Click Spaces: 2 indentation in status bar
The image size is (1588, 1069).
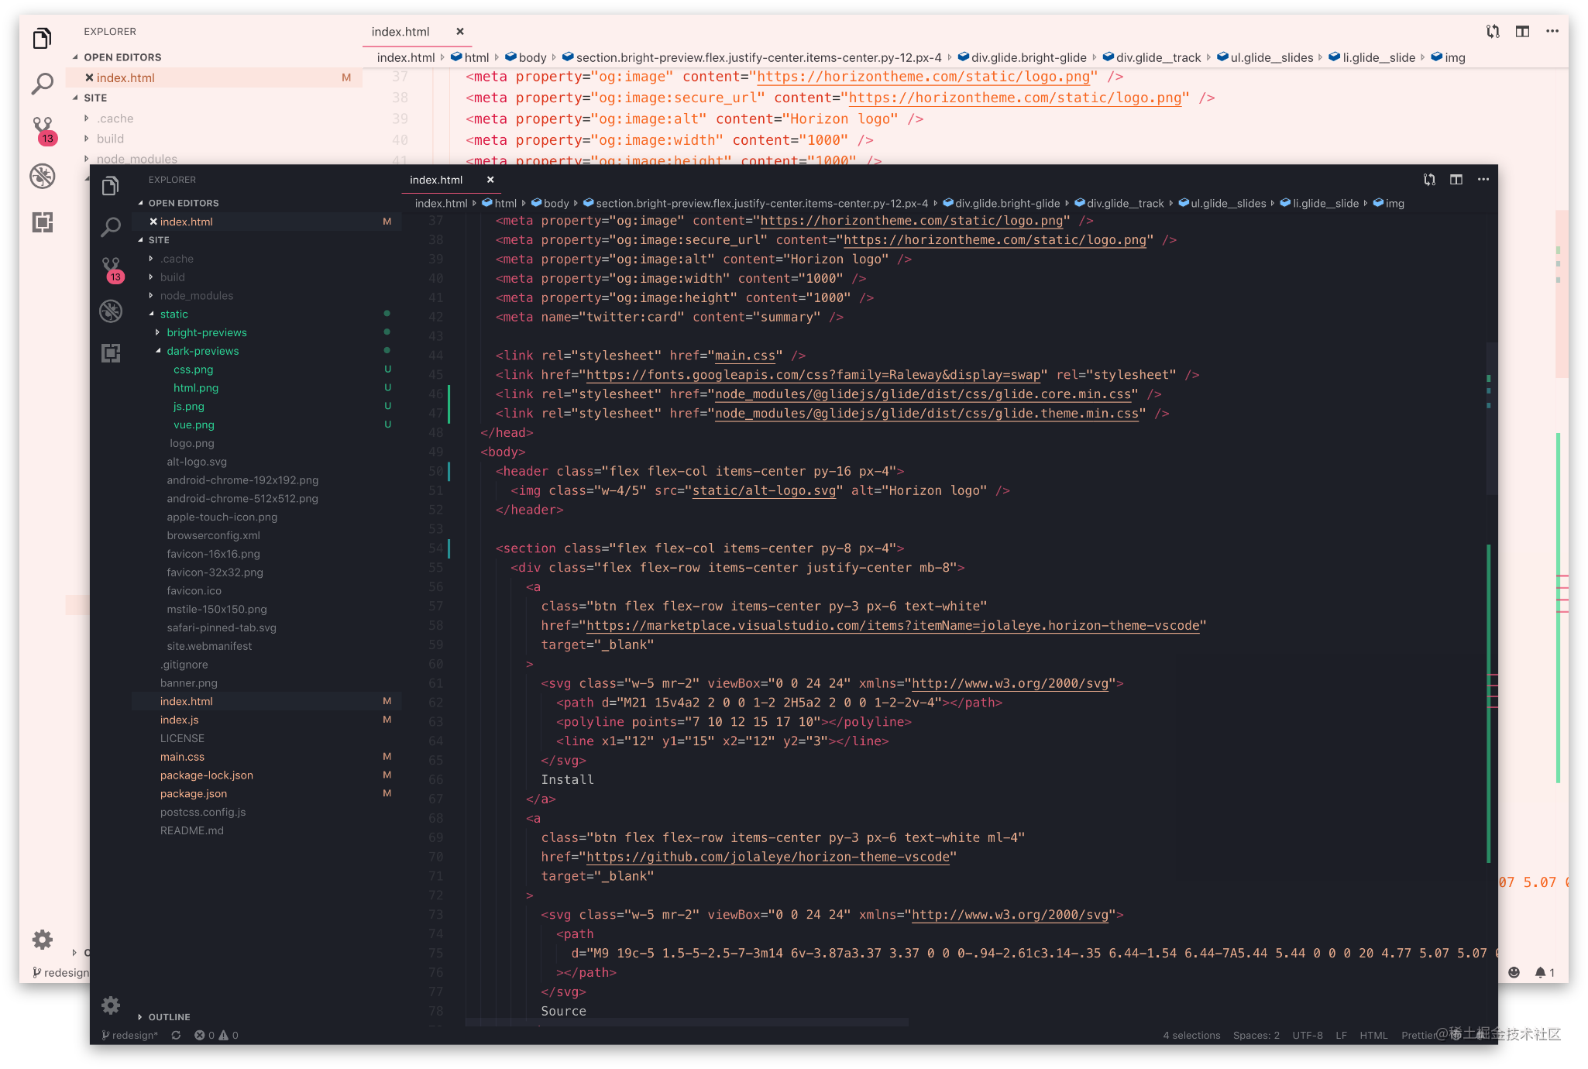tap(1256, 1035)
